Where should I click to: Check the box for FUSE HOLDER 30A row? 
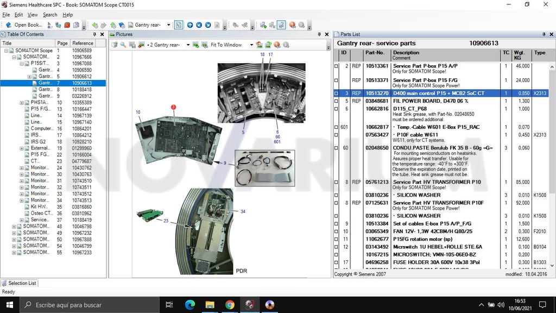(336, 262)
